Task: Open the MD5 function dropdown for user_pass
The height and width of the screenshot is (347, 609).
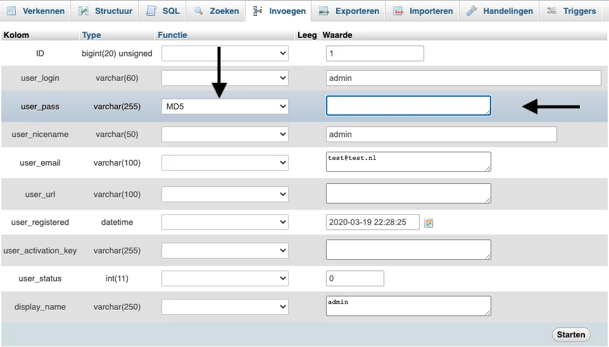Action: pos(225,107)
